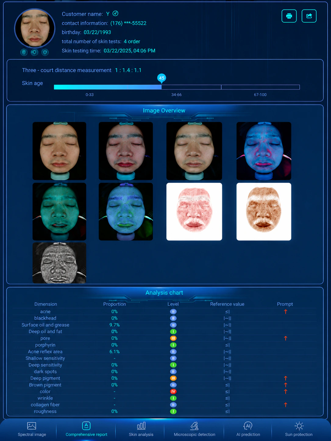Click the 'Dimension' column header
This screenshot has width=331, height=441.
pyautogui.click(x=46, y=304)
